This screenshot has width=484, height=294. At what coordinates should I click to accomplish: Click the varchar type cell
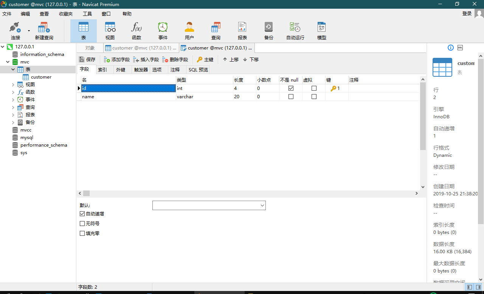point(205,97)
